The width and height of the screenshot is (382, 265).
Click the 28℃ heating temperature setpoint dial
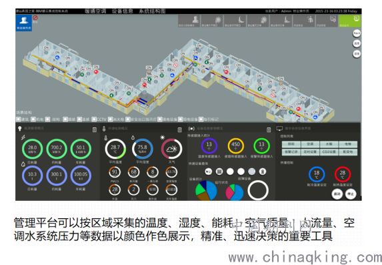pyautogui.click(x=343, y=174)
